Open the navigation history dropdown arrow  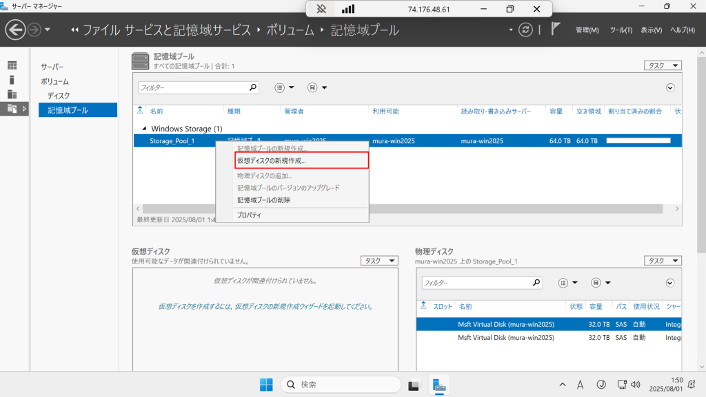point(48,30)
